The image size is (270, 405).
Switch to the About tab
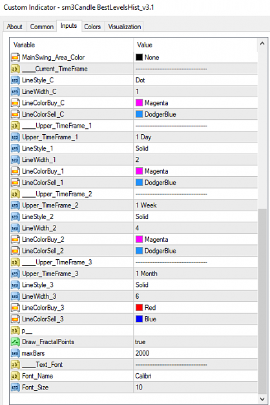[14, 27]
